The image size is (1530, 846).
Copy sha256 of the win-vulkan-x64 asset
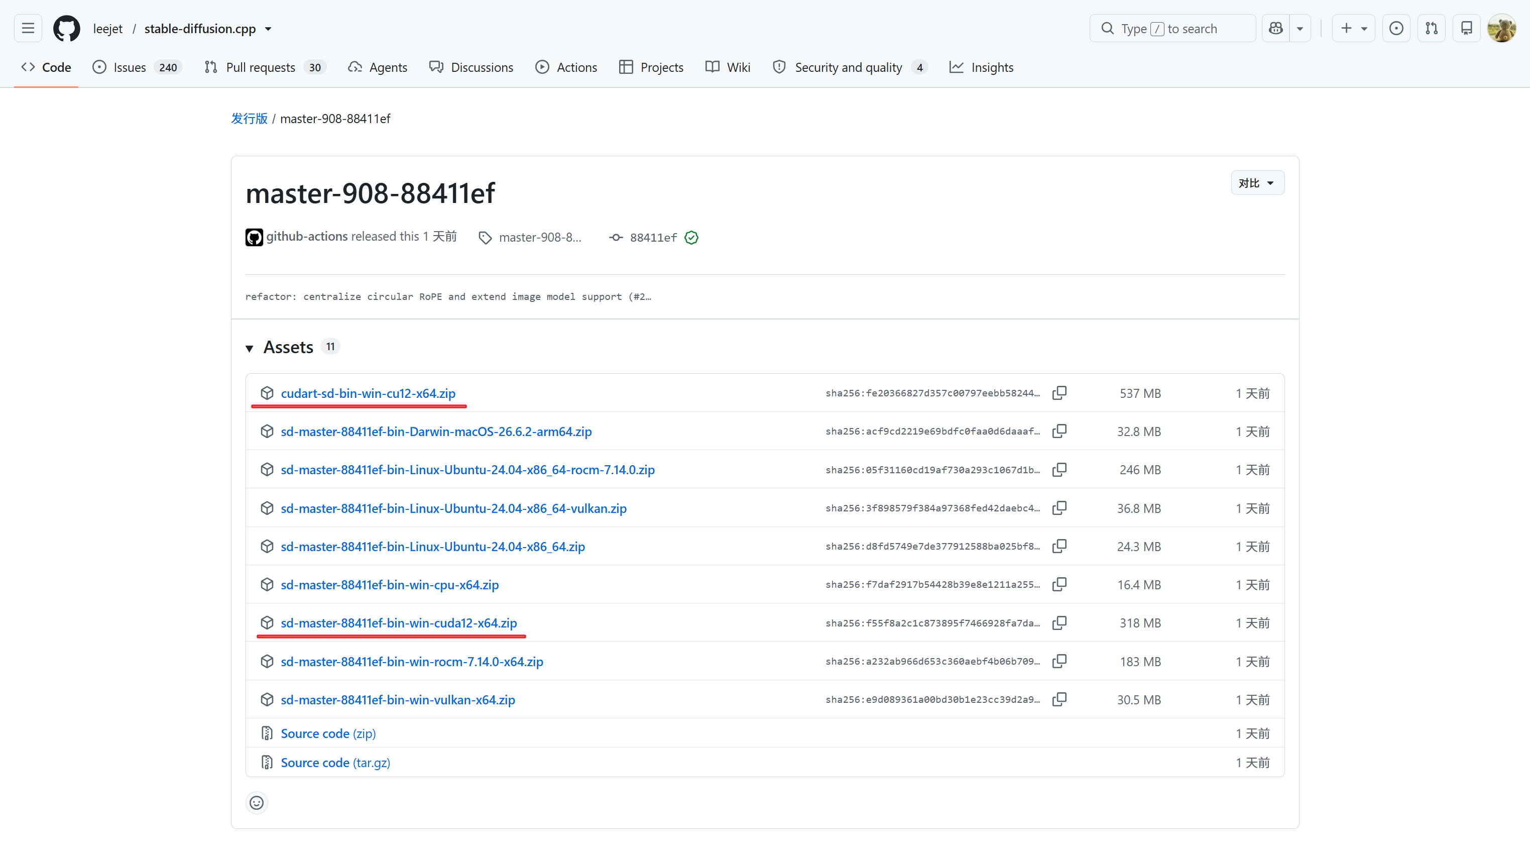click(1060, 699)
